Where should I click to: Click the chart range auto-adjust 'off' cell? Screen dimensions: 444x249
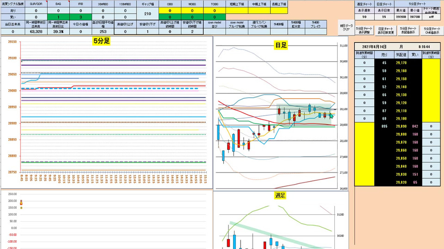431,17
